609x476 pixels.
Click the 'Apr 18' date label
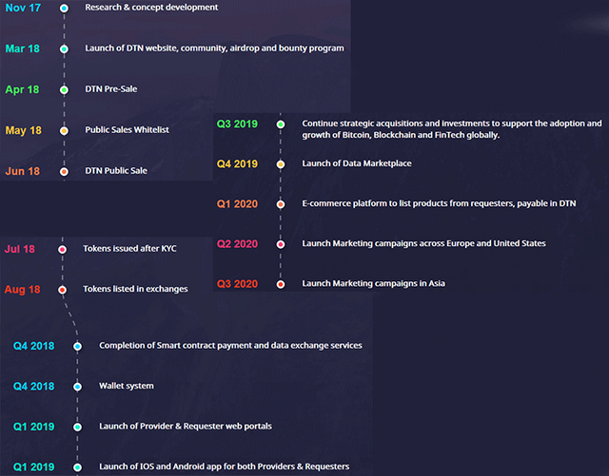tap(22, 89)
